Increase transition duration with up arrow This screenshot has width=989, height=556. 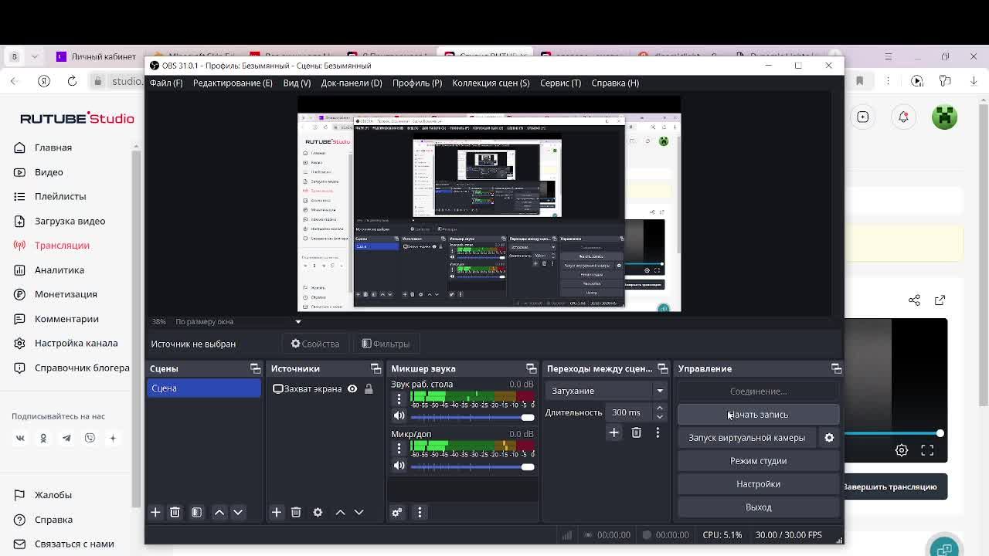[x=659, y=408]
